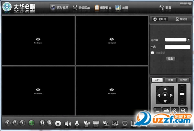Click the 密码 password input field
The width and height of the screenshot is (194, 131).
point(178,47)
